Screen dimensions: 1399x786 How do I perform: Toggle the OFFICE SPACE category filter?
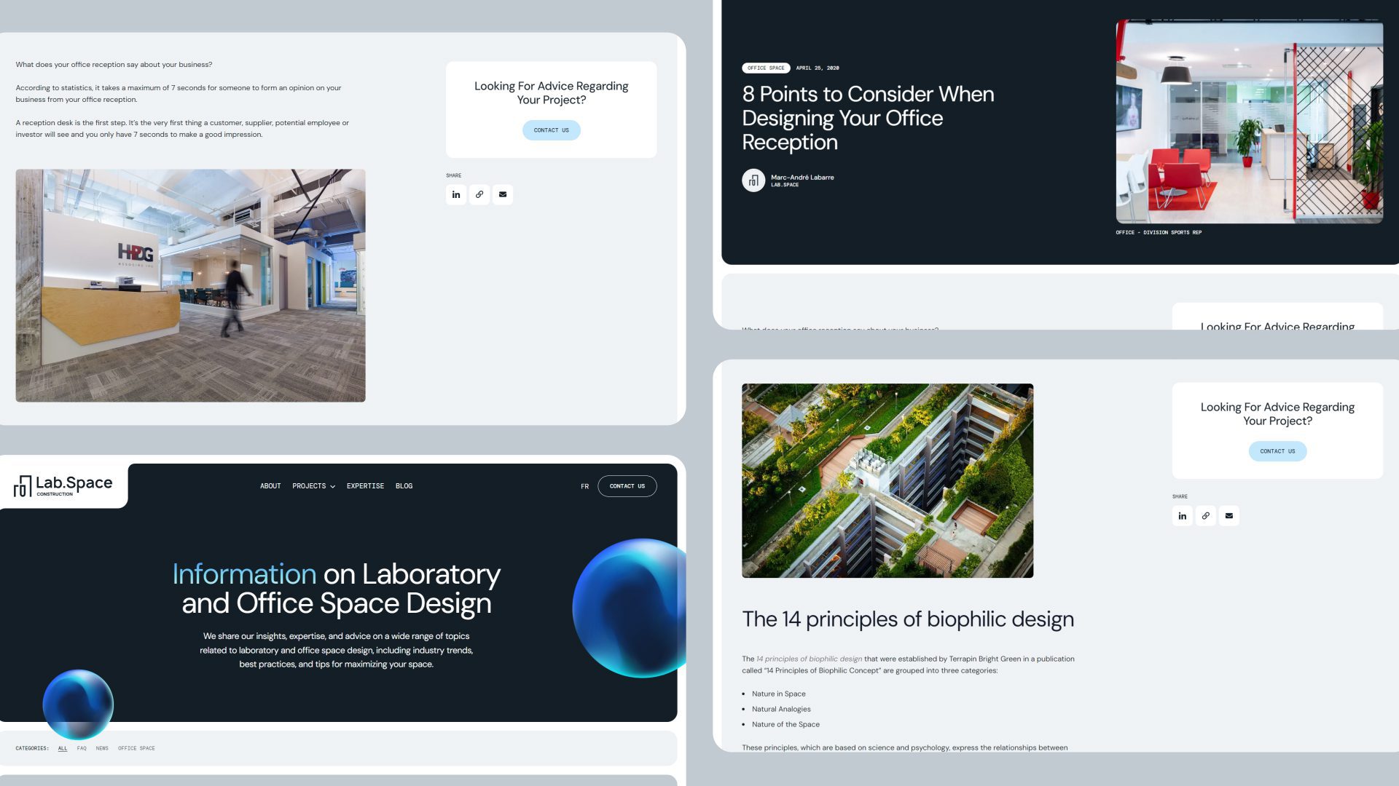click(136, 747)
